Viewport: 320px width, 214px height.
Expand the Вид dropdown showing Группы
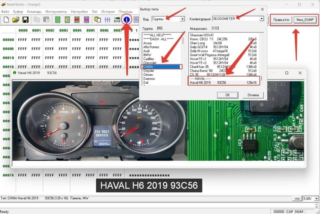tap(182, 19)
